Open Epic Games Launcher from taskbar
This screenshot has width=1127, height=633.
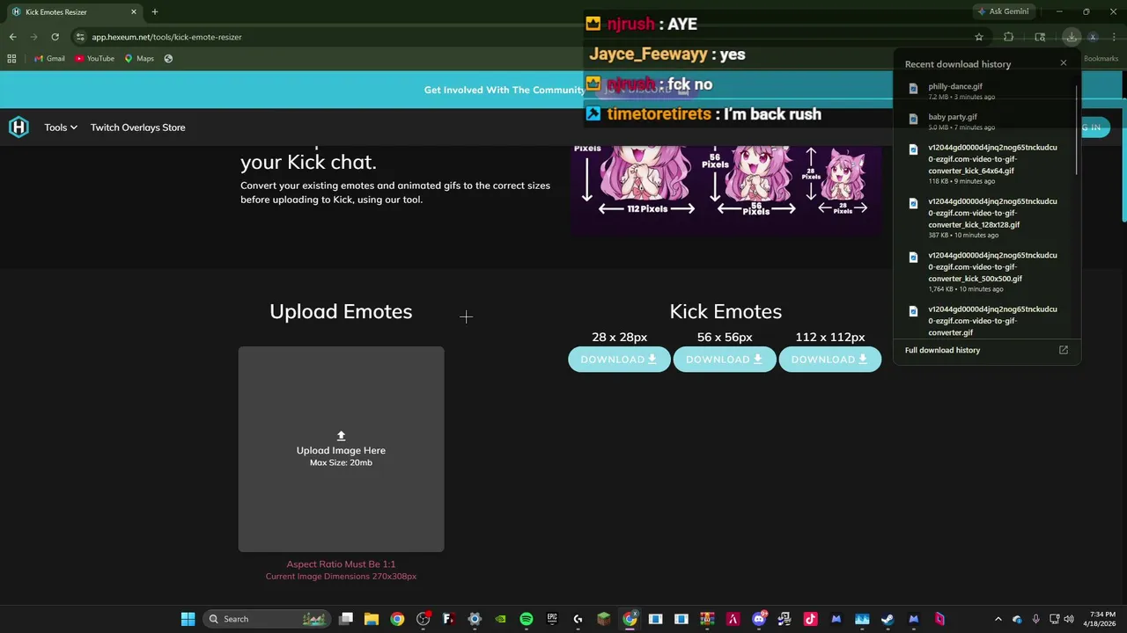pyautogui.click(x=552, y=619)
